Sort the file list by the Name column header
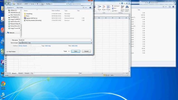This screenshot has width=178, height=100. [x=26, y=11]
